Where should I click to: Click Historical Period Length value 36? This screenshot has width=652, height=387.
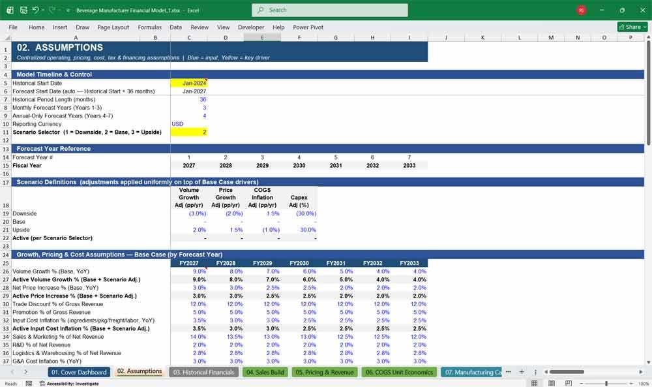click(x=189, y=99)
